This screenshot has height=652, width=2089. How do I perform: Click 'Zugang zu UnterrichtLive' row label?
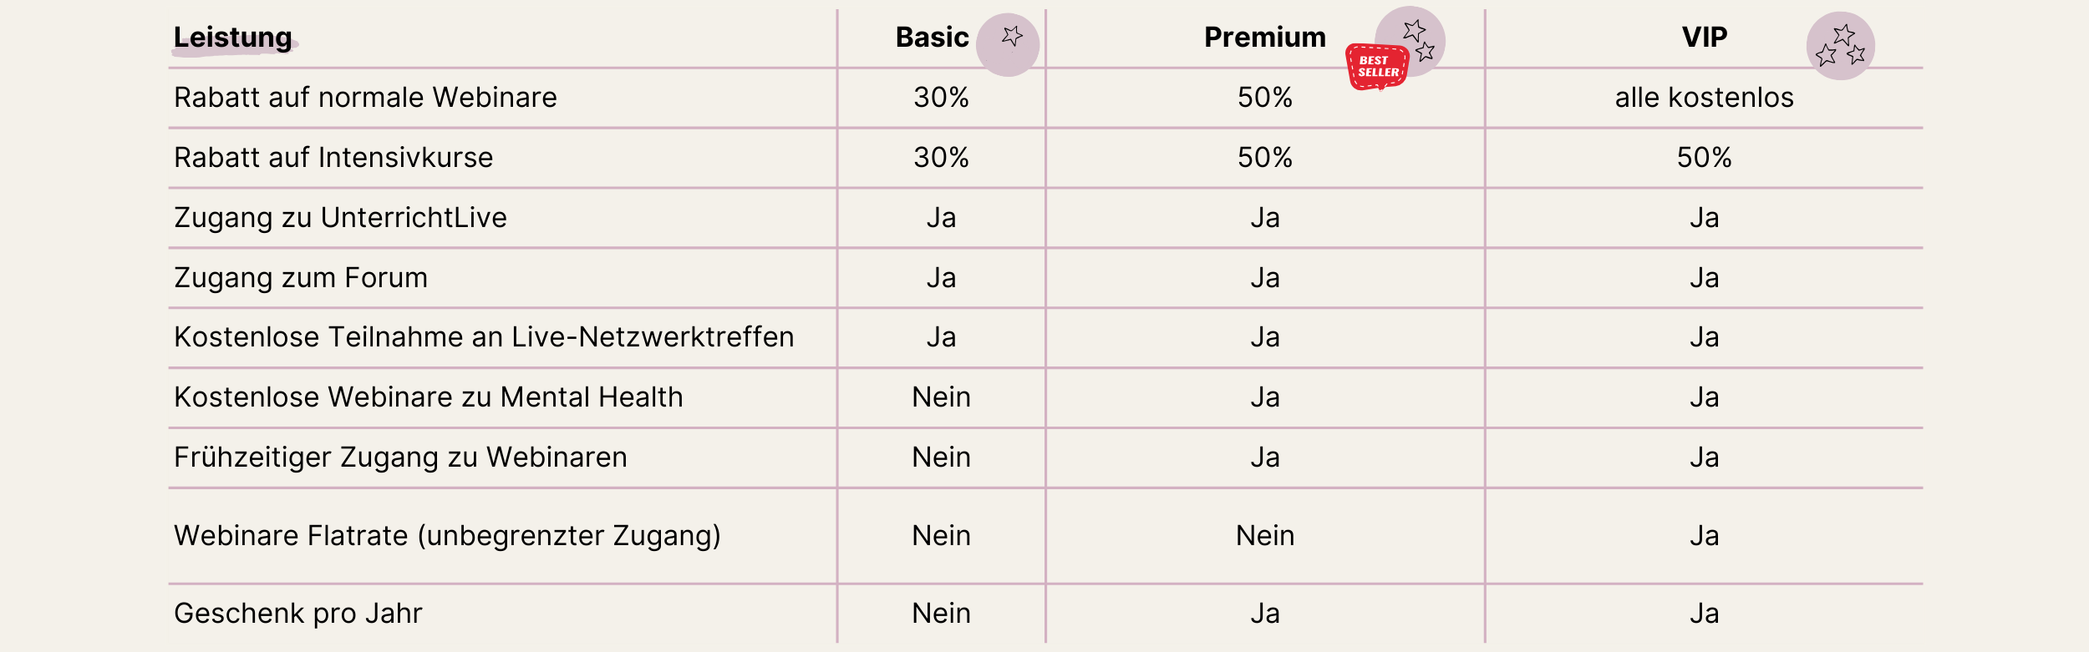340,218
